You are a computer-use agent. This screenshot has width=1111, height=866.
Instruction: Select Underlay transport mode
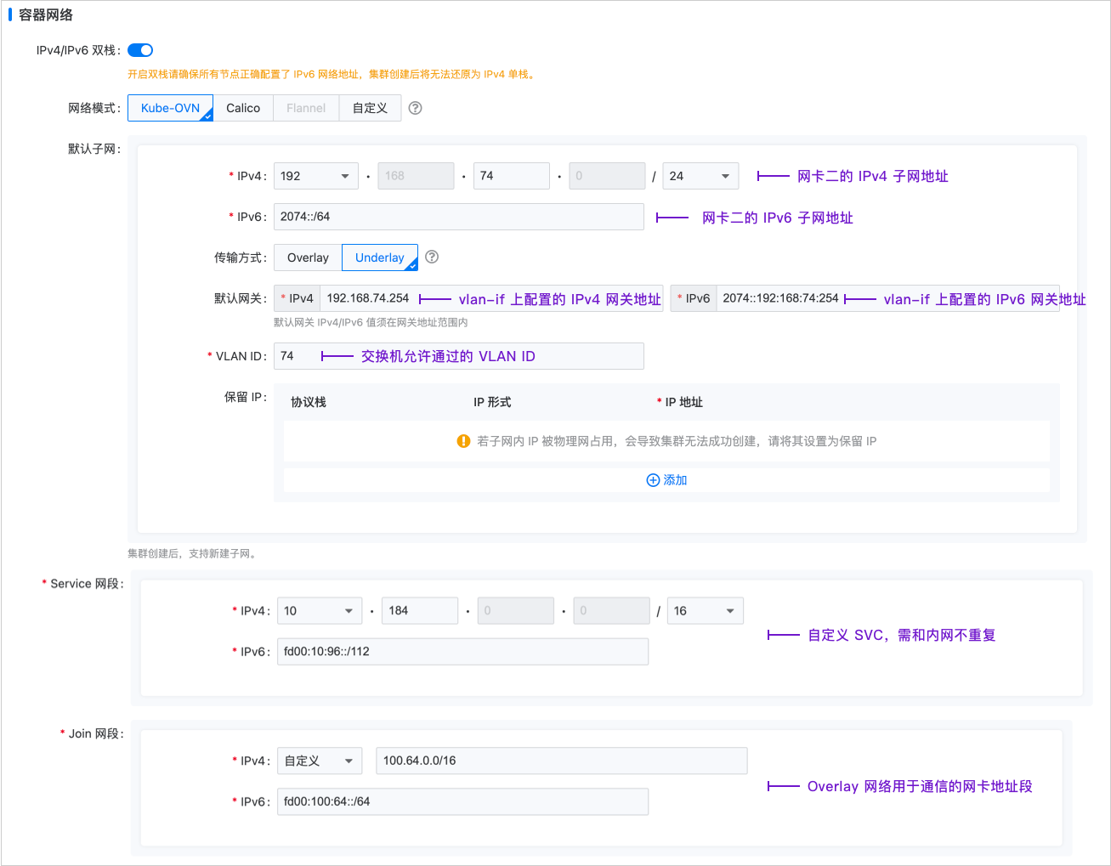point(379,258)
